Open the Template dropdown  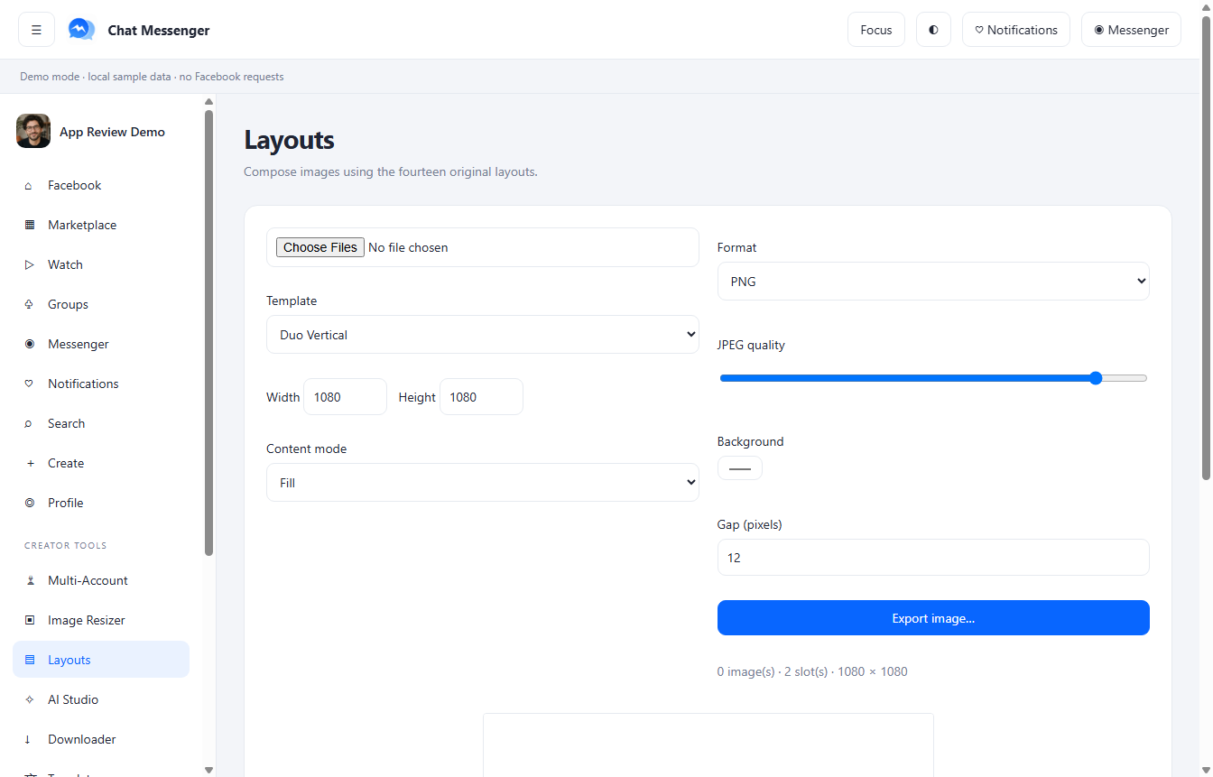(482, 334)
